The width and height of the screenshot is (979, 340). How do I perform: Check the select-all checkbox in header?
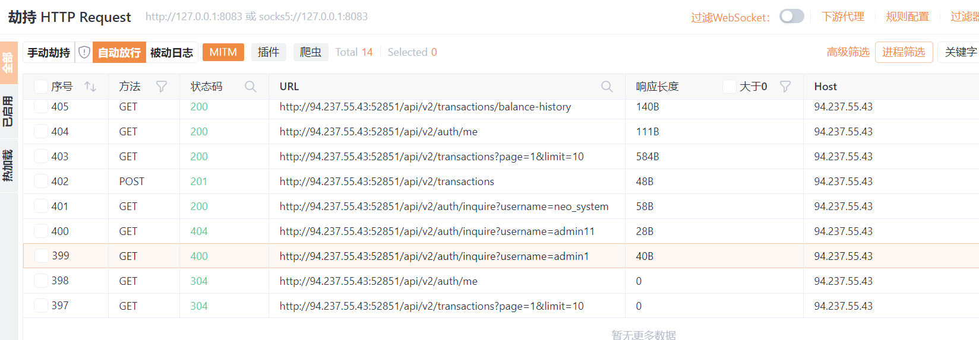(41, 87)
